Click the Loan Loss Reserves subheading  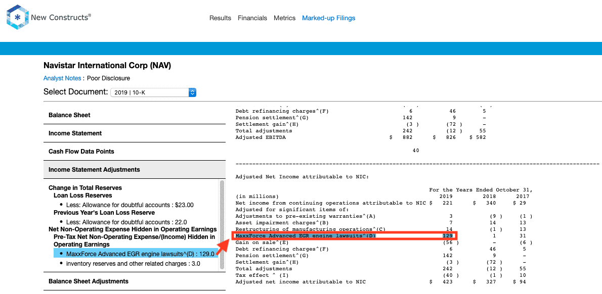[x=83, y=195]
